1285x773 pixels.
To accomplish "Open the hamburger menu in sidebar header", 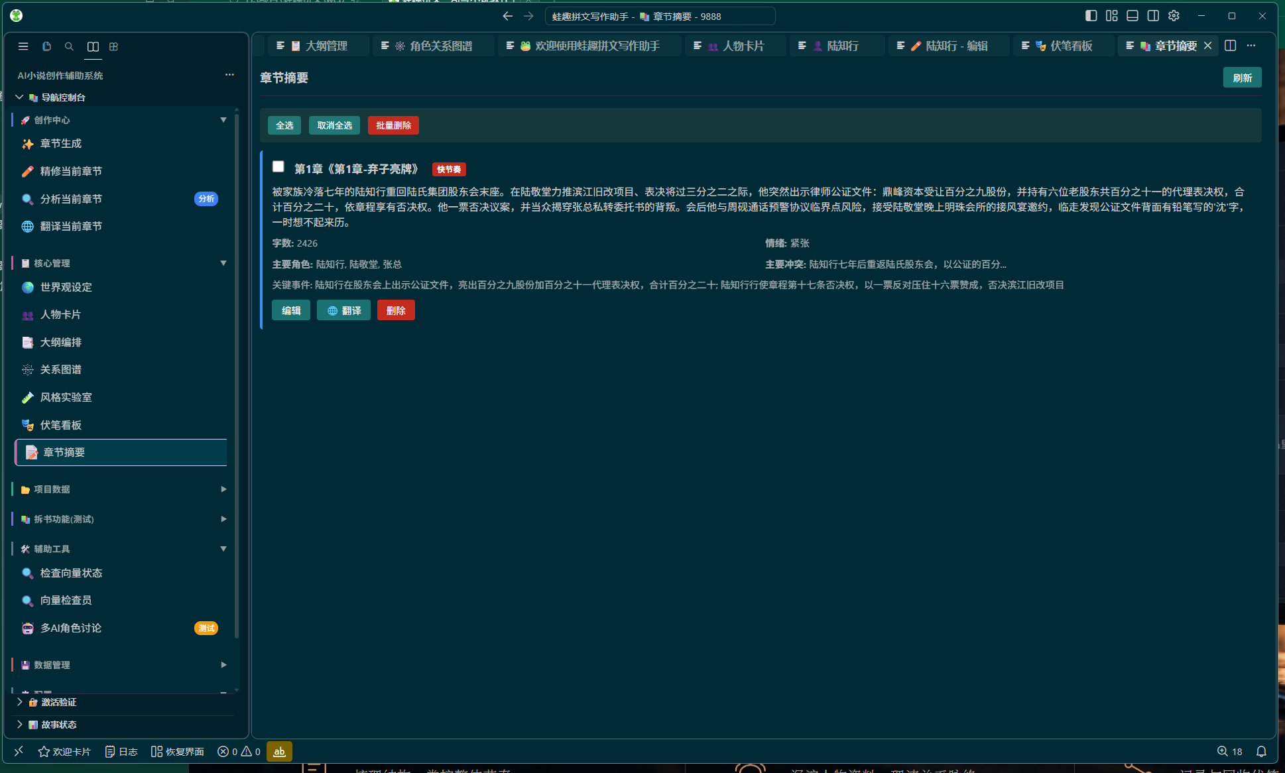I will [x=23, y=46].
